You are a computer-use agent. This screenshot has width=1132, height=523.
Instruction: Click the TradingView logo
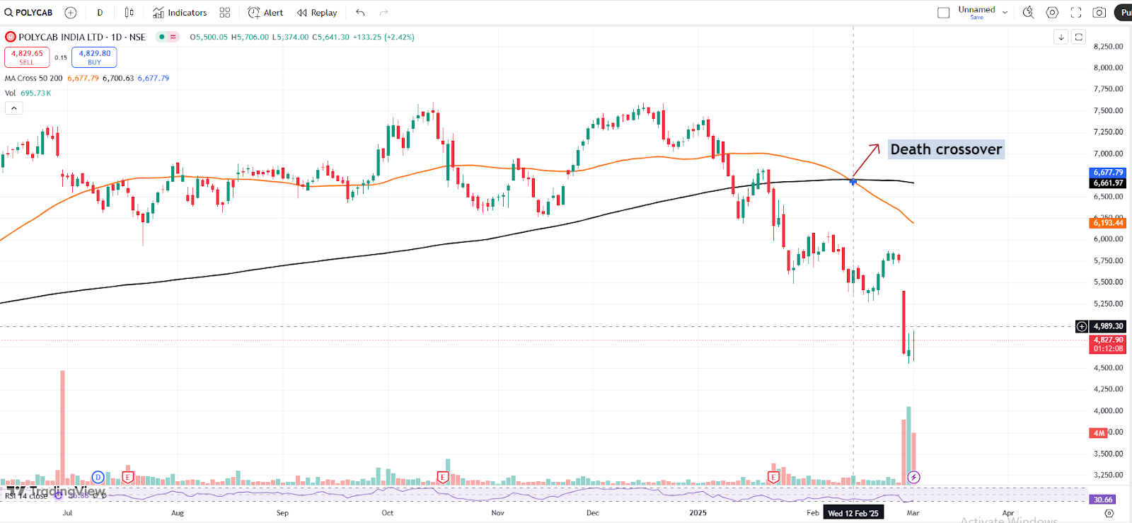click(x=57, y=491)
